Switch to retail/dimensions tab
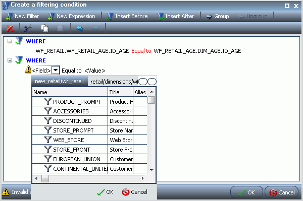 [x=113, y=82]
